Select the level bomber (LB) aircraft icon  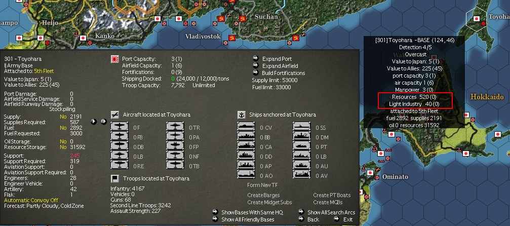tap(120, 156)
